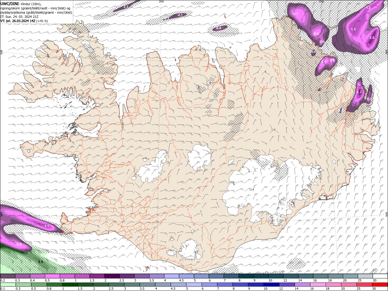The width and height of the screenshot is (388, 291).
Task: Click the 20W longitude label at top
Action: tap(161, 2)
